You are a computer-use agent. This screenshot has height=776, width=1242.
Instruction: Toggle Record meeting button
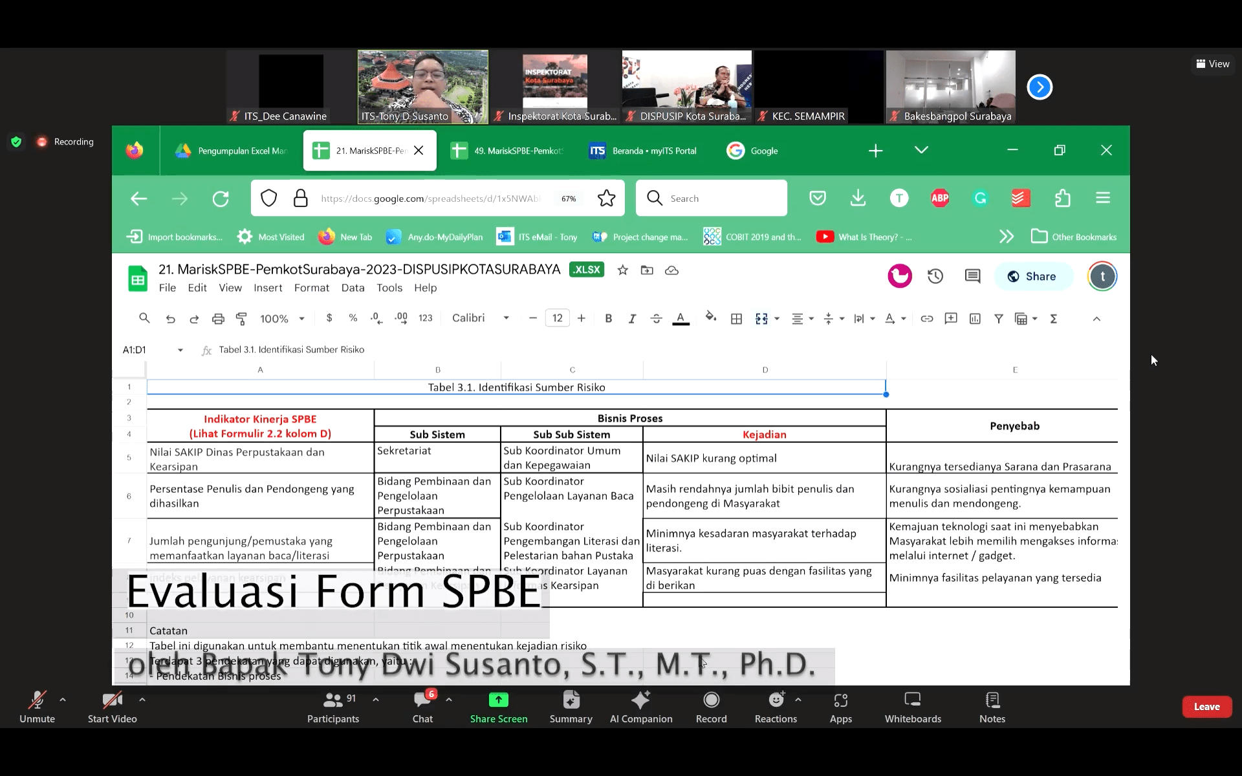[711, 706]
